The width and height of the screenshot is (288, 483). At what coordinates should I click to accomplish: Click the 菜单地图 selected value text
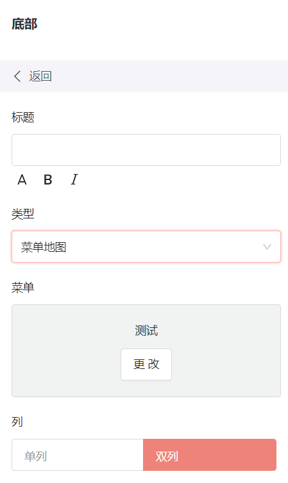click(x=44, y=247)
